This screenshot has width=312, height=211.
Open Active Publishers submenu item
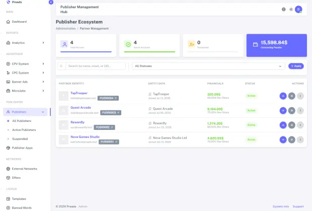point(24,130)
